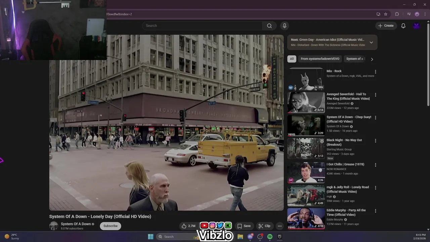
Task: Open NOW ROMANCE channel link
Action: click(336, 169)
